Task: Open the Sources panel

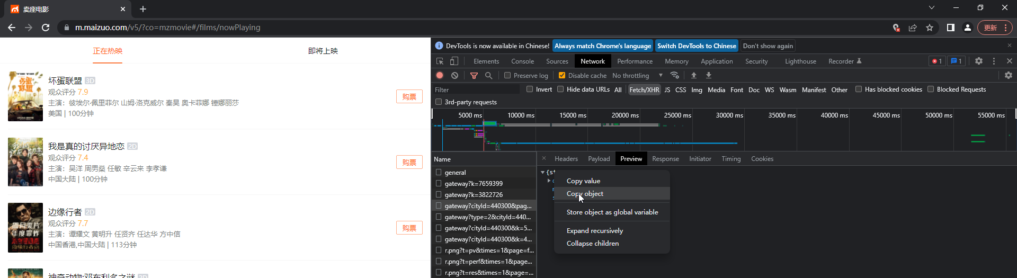Action: click(x=557, y=61)
